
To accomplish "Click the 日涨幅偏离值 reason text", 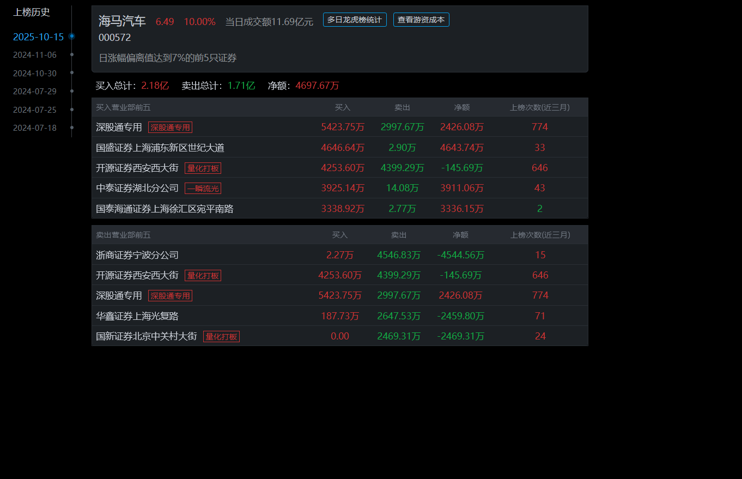I will point(168,58).
